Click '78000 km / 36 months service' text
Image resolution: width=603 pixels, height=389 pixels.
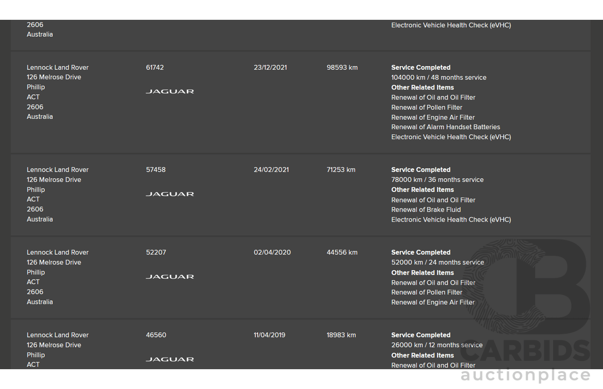coord(437,180)
